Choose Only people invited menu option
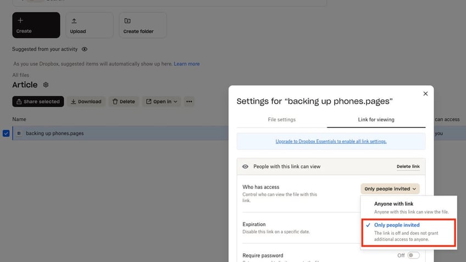 [409, 232]
